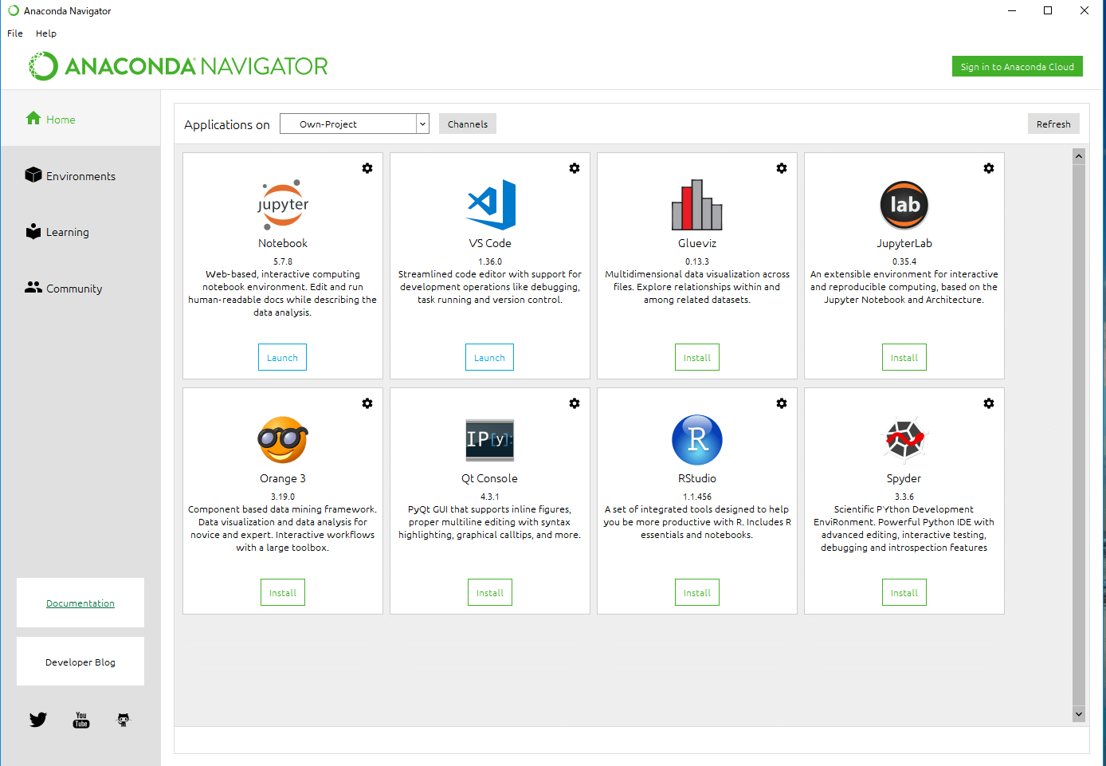Switch to the Home tab
This screenshot has height=766, width=1106.
[x=80, y=120]
